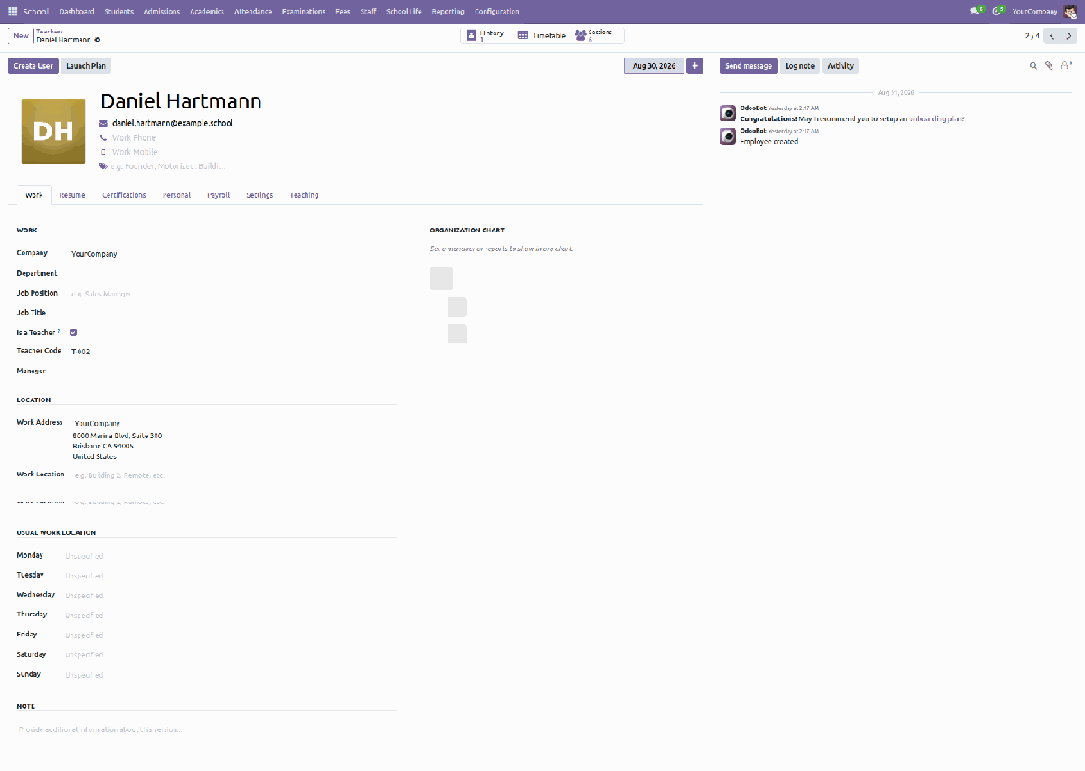Click the Job Title input field
Screen dimensions: 1085x771
[233, 313]
